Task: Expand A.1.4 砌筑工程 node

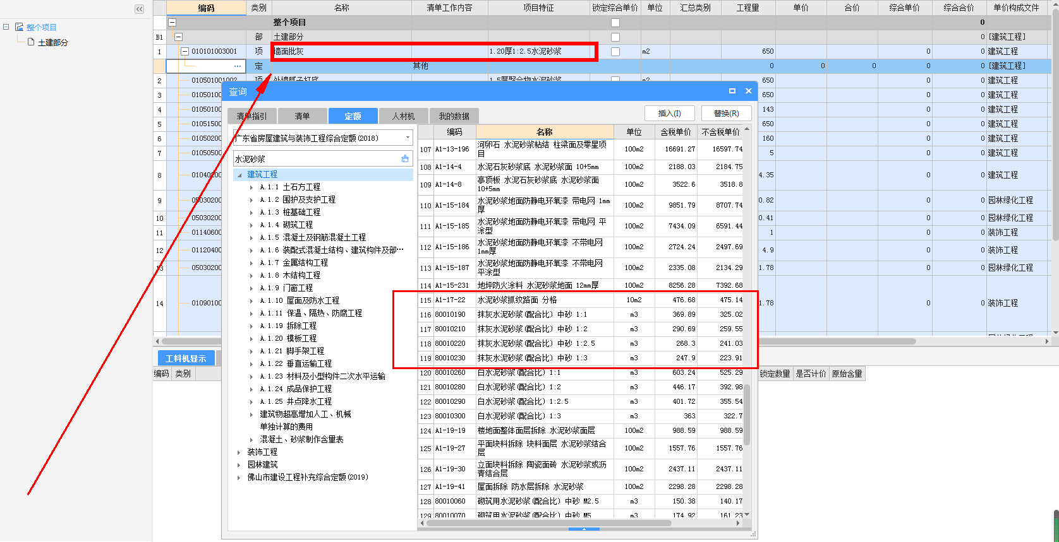Action: pos(251,225)
